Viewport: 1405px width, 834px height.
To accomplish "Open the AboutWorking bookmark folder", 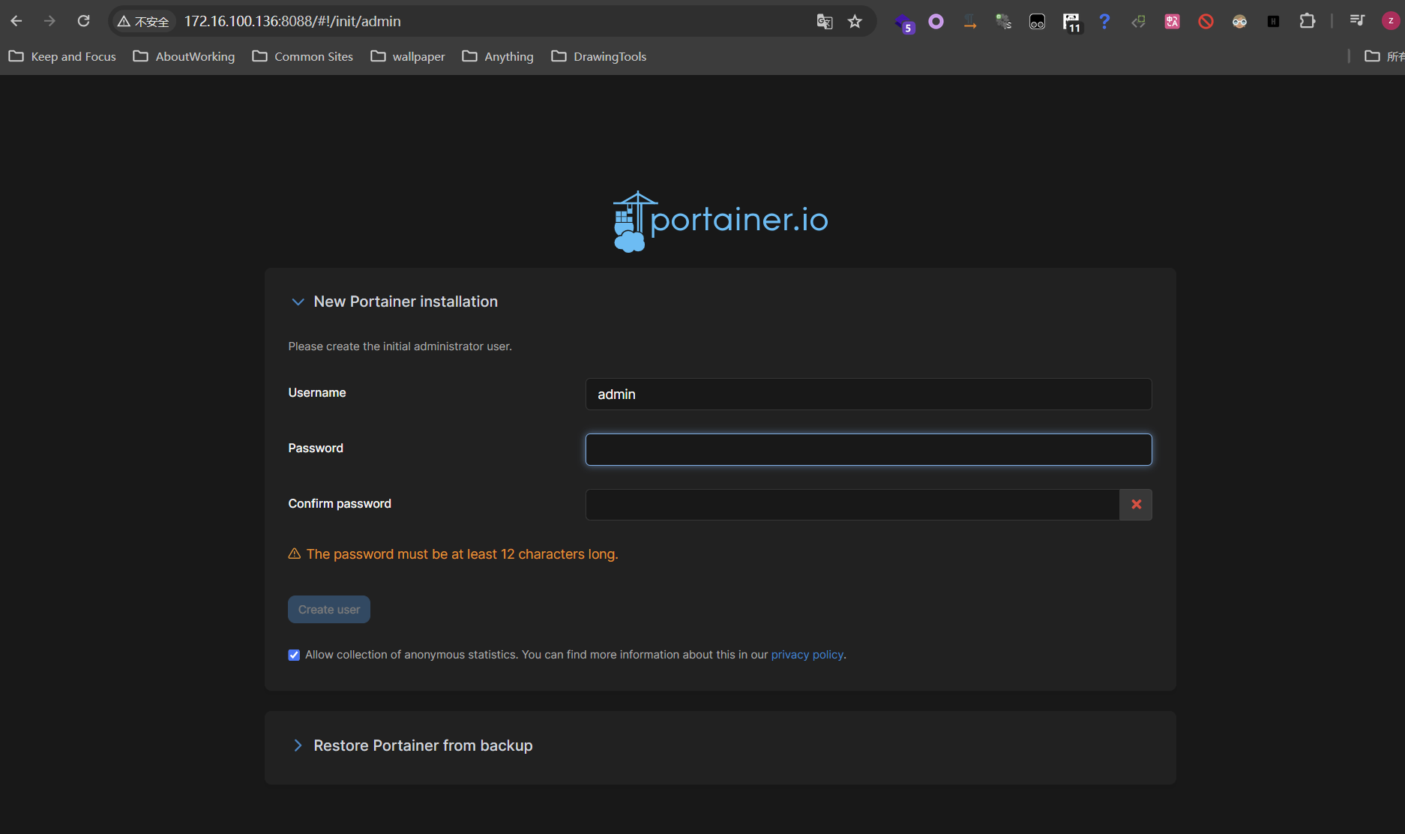I will click(184, 56).
